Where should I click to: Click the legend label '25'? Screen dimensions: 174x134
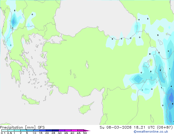pyautogui.click(x=53, y=133)
